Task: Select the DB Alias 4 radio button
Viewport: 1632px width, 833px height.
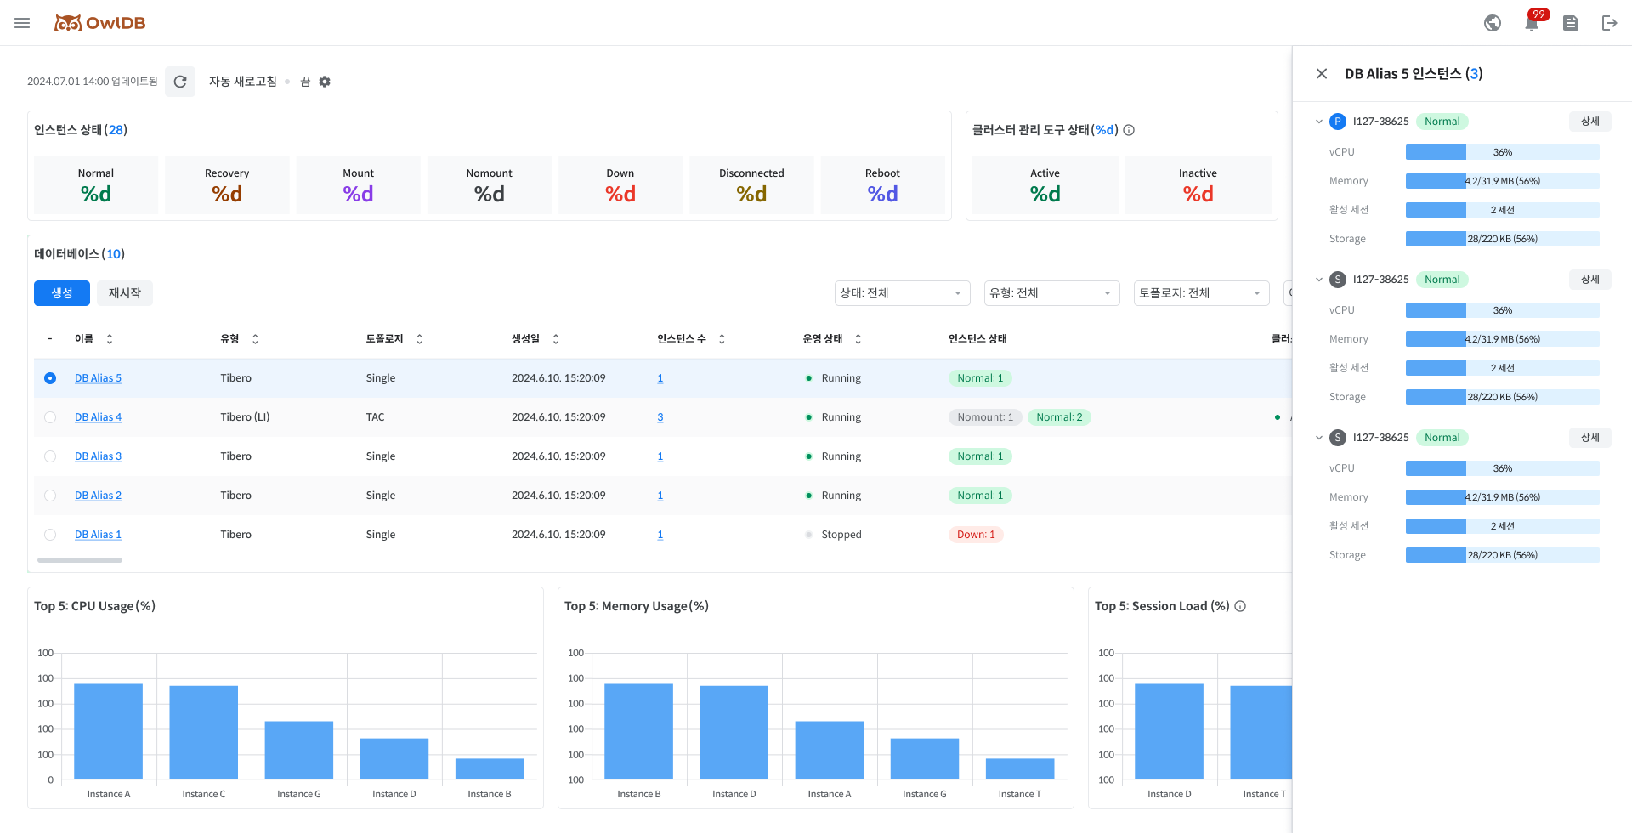Action: tap(50, 417)
